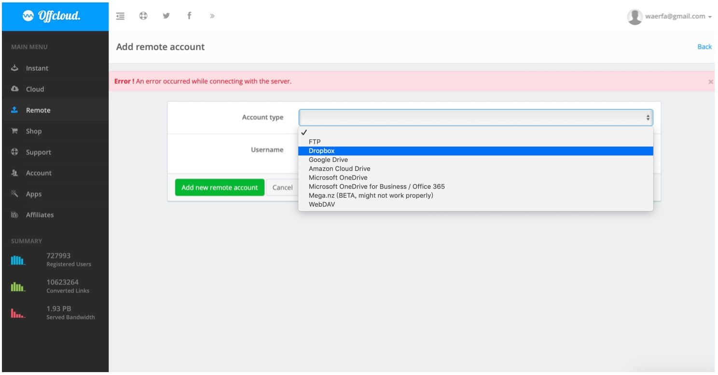The height and width of the screenshot is (375, 718).
Task: Click the Cloud sidebar icon
Action: pos(14,89)
